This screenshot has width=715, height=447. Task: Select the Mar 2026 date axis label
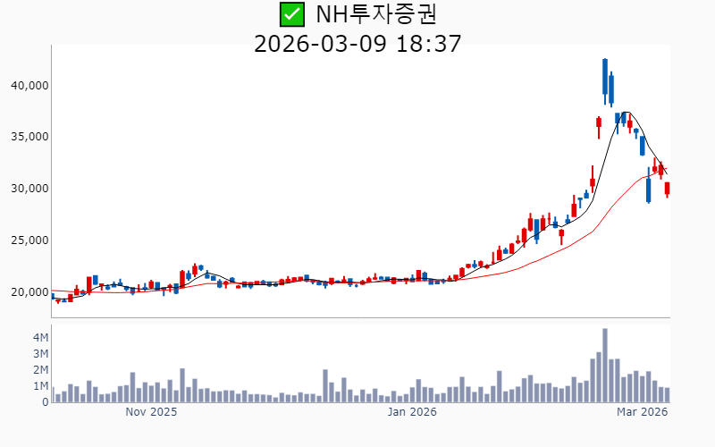643,412
